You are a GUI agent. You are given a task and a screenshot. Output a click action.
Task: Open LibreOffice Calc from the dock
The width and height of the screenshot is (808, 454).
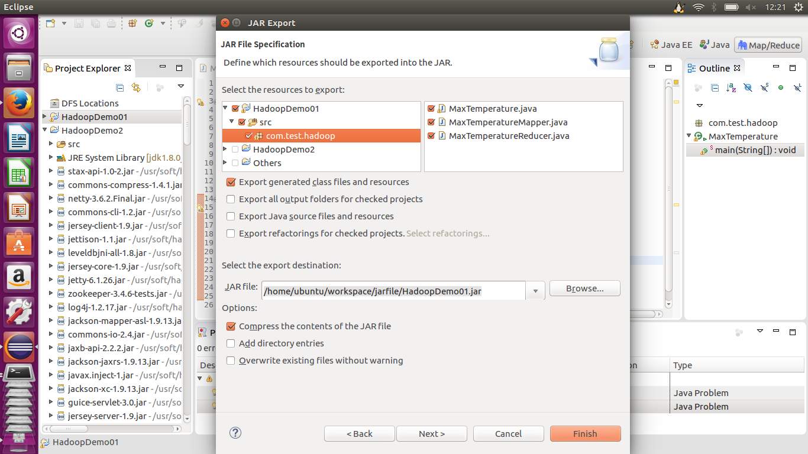19,174
